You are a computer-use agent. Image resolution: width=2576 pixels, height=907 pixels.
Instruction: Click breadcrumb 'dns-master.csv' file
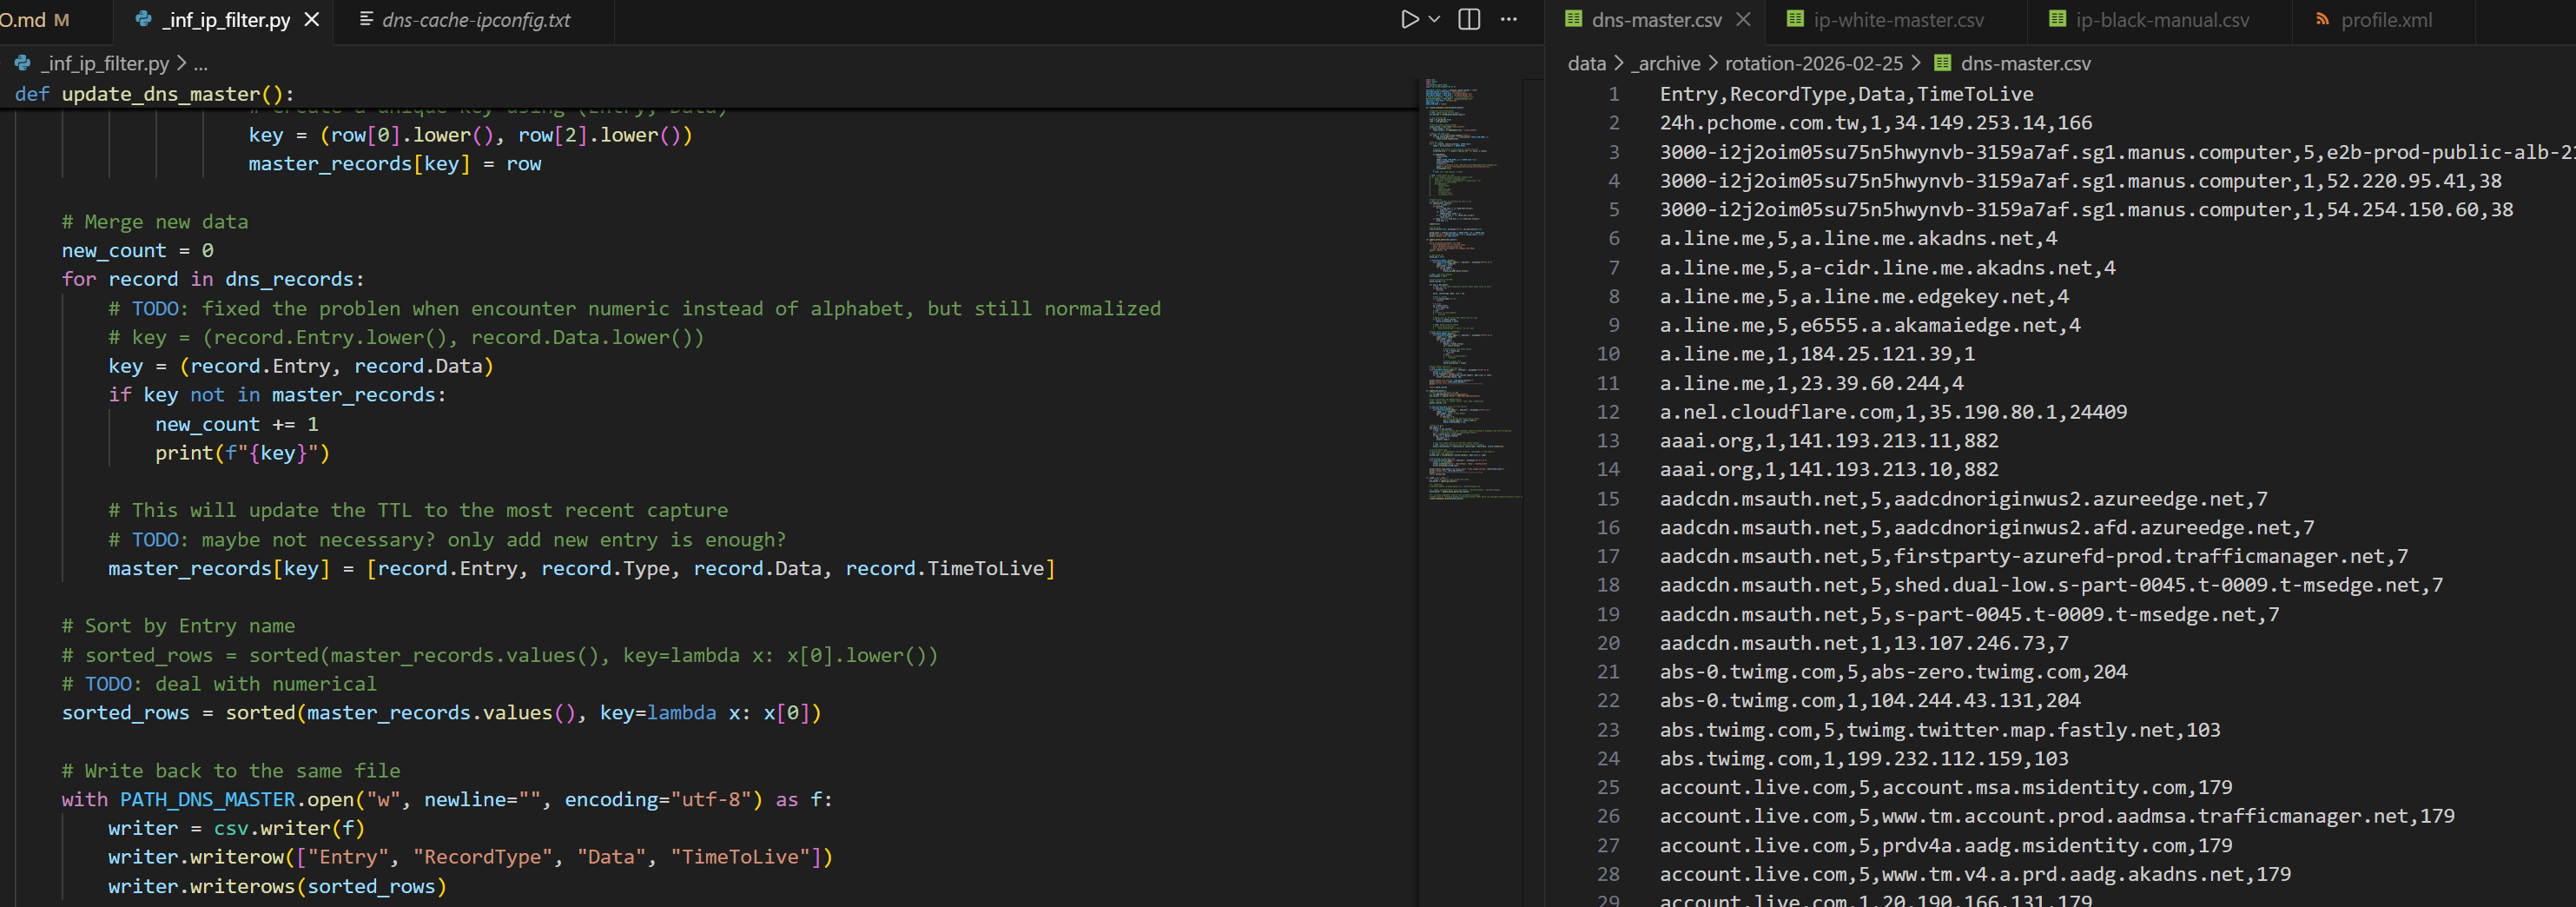[x=2025, y=63]
